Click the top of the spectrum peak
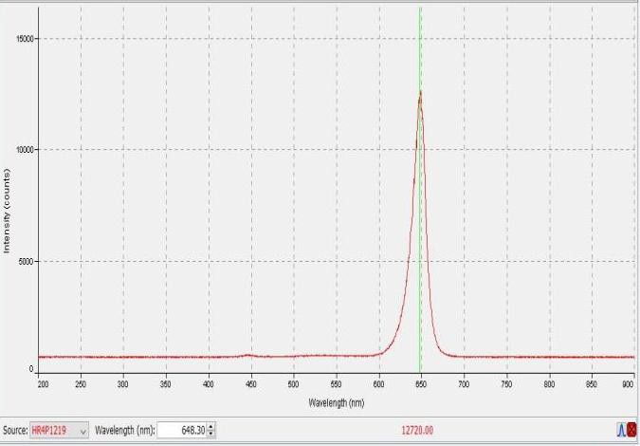The width and height of the screenshot is (640, 446). tap(420, 92)
